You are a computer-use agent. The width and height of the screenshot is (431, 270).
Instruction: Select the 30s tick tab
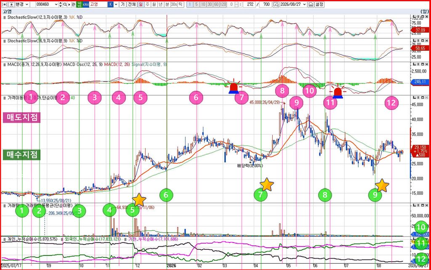pyautogui.click(x=174, y=4)
